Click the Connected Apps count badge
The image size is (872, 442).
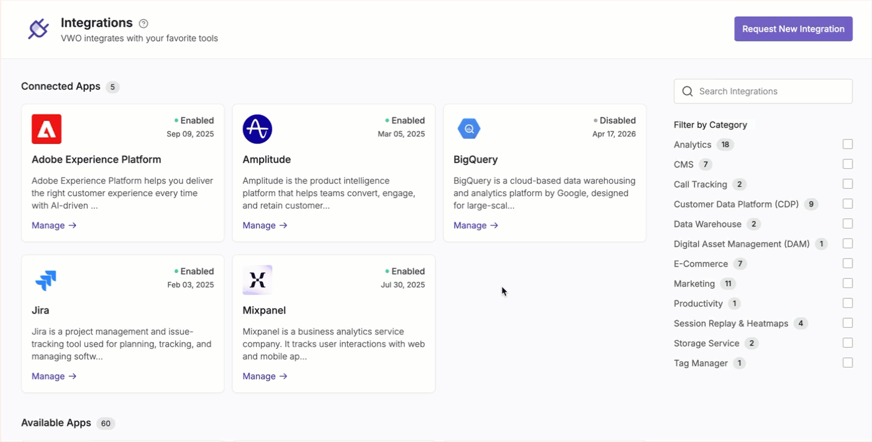[112, 87]
